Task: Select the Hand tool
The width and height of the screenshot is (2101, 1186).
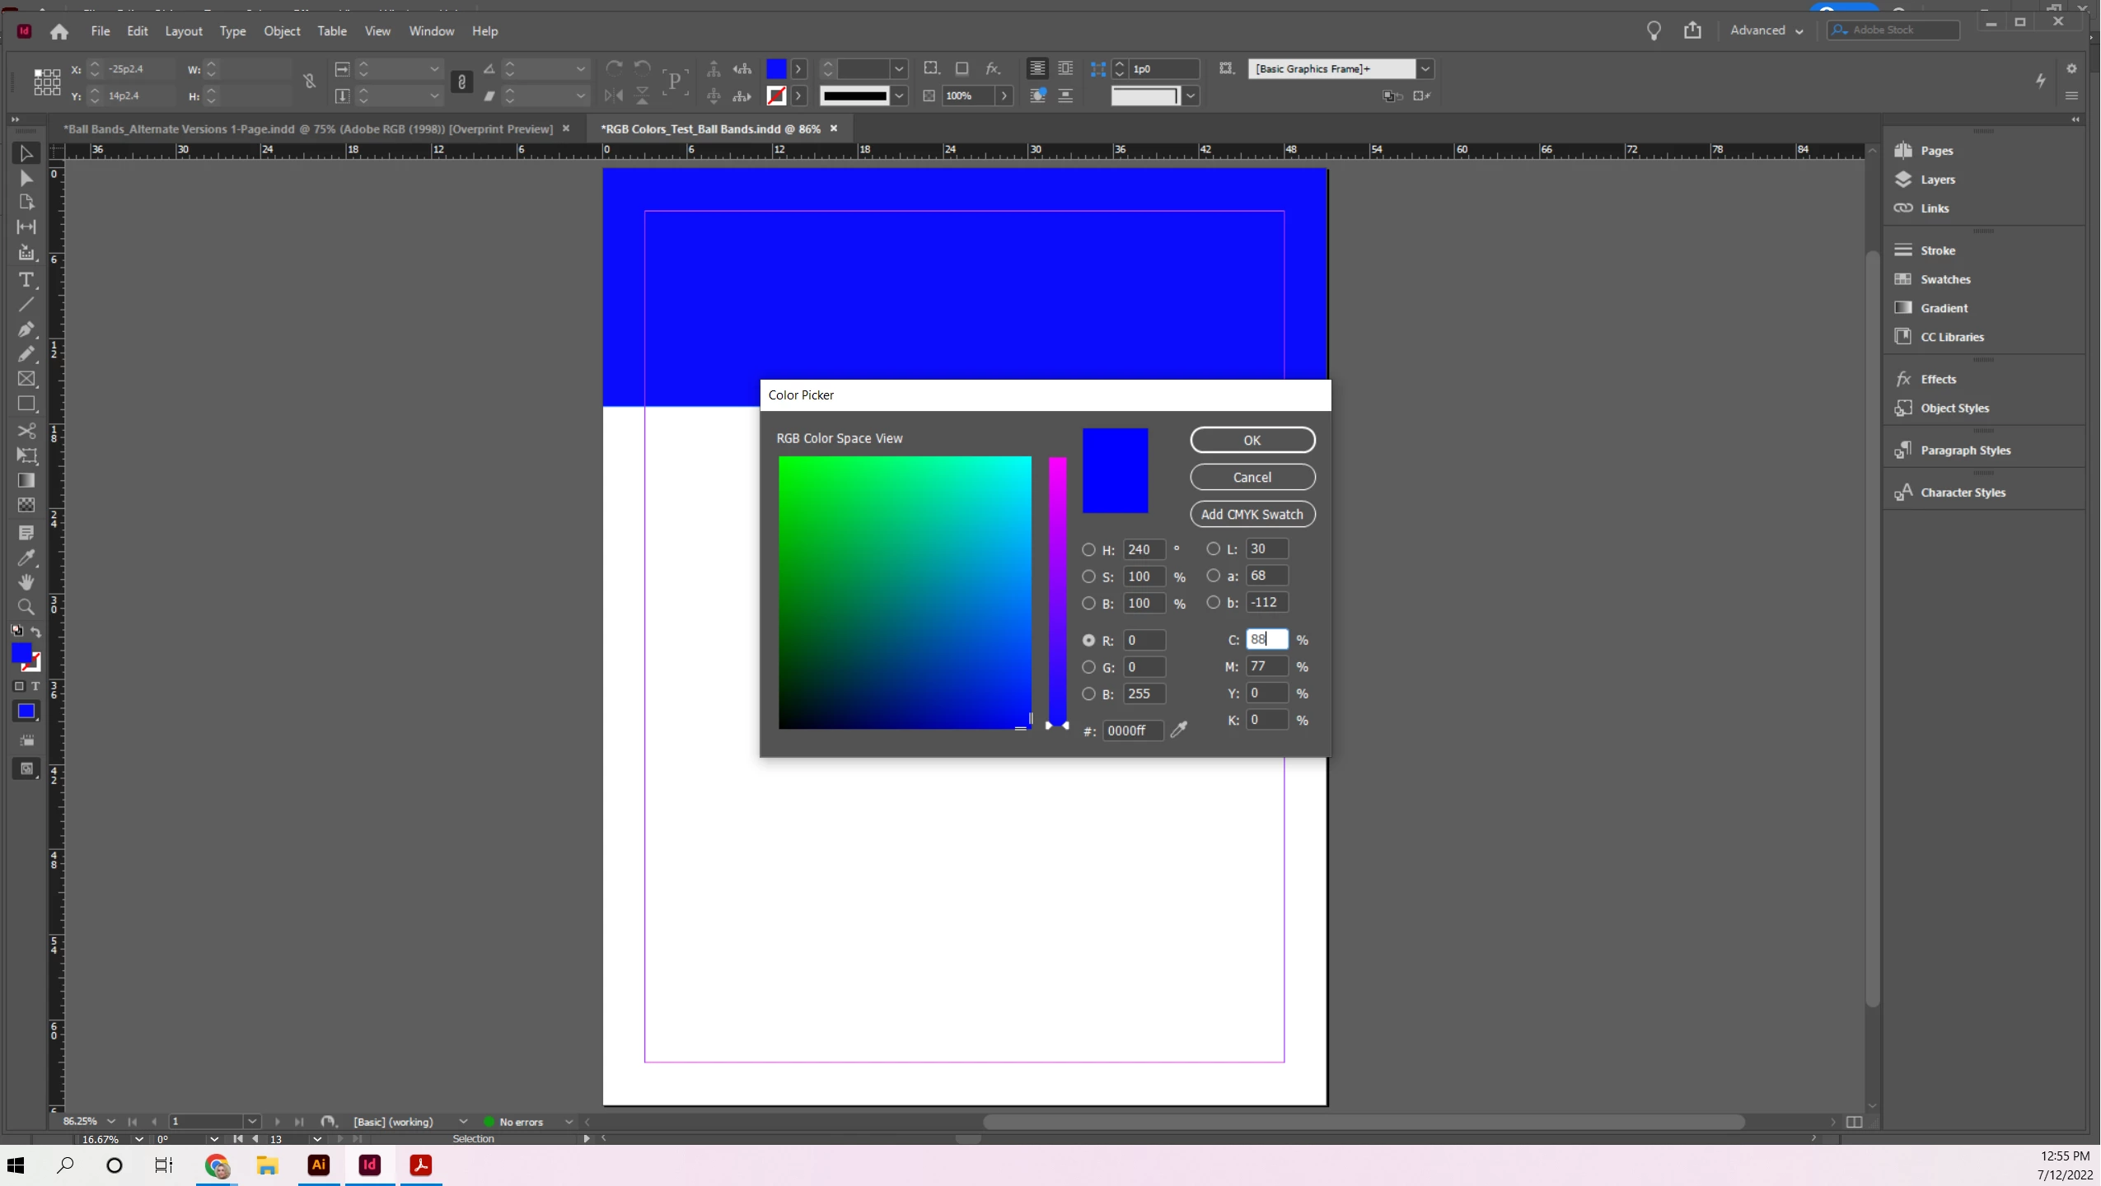Action: (x=26, y=582)
